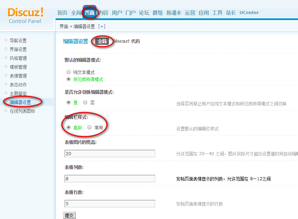Go to 界面设置 in sidebar
The width and height of the screenshot is (298, 219).
pyautogui.click(x=18, y=49)
